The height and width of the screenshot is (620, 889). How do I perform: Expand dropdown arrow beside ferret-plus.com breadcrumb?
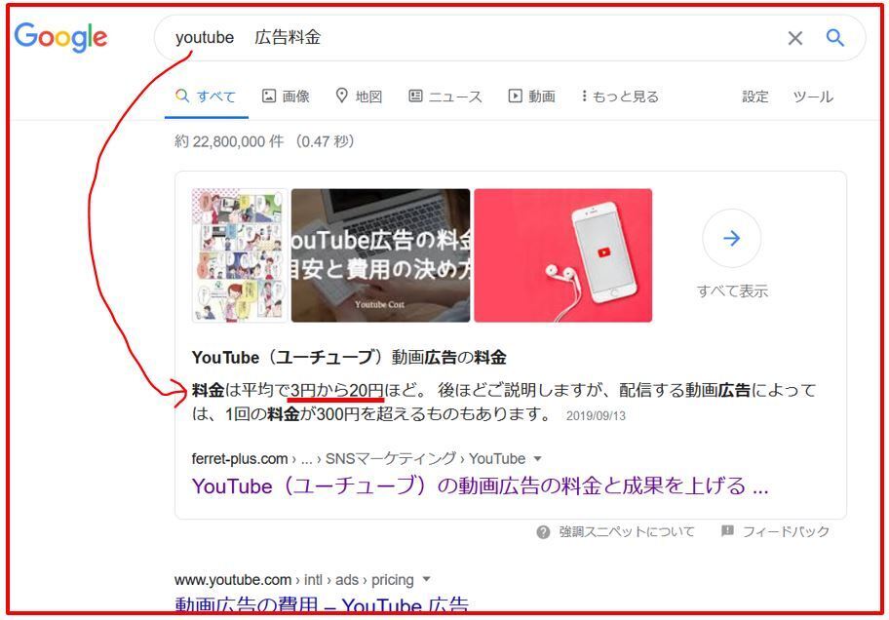pyautogui.click(x=537, y=458)
